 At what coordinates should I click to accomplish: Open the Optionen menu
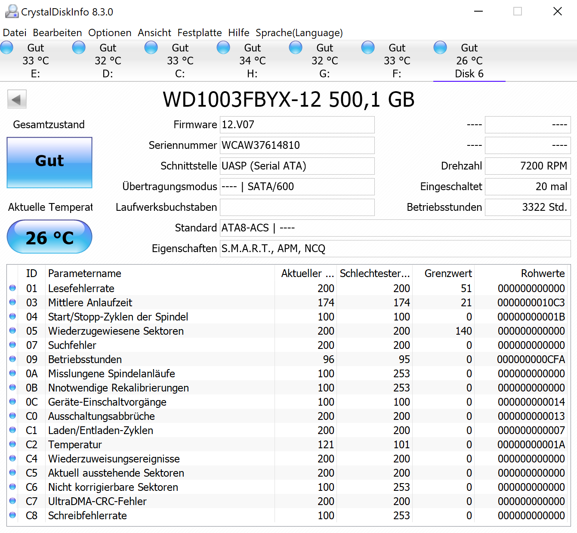tap(110, 33)
